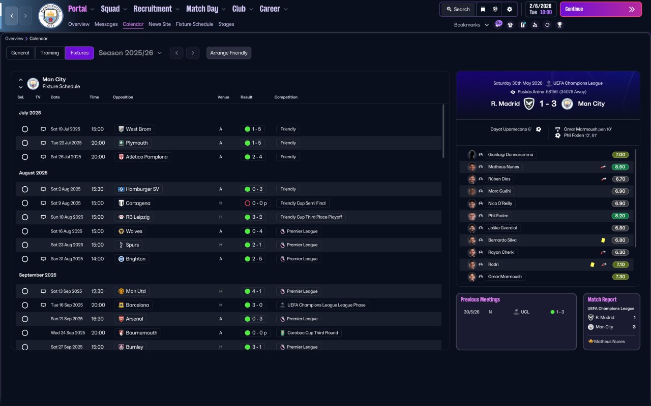Go to the previous season with left arrow
Image resolution: width=651 pixels, height=406 pixels.
pyautogui.click(x=176, y=53)
